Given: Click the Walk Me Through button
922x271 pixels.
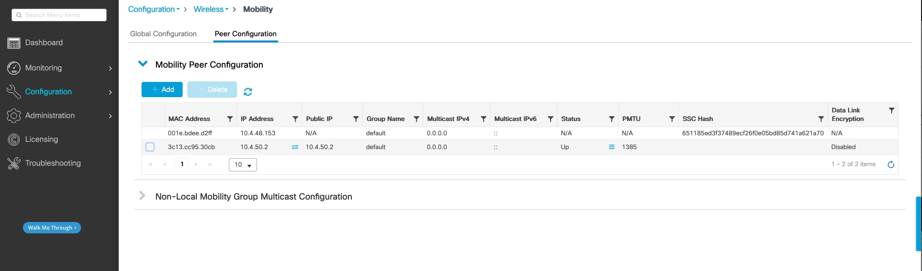Looking at the screenshot, I should (x=52, y=228).
